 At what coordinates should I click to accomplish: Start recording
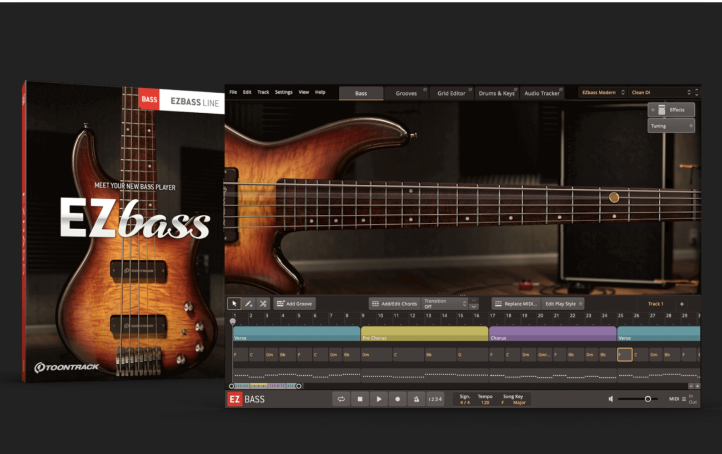(x=398, y=399)
